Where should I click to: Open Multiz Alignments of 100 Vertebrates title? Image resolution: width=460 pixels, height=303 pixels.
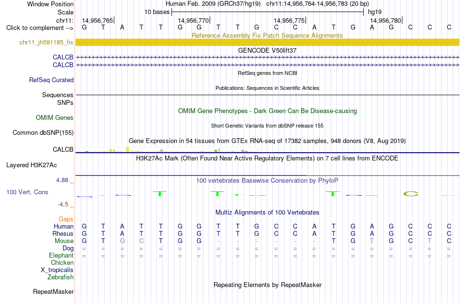[267, 213]
